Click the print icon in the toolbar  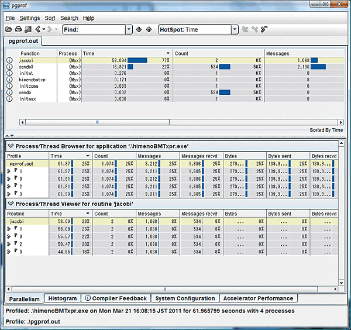(x=18, y=29)
